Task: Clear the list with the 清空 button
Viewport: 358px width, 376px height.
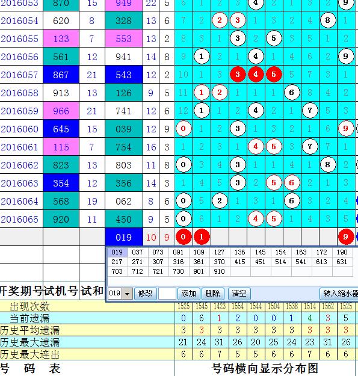Action: click(x=239, y=294)
